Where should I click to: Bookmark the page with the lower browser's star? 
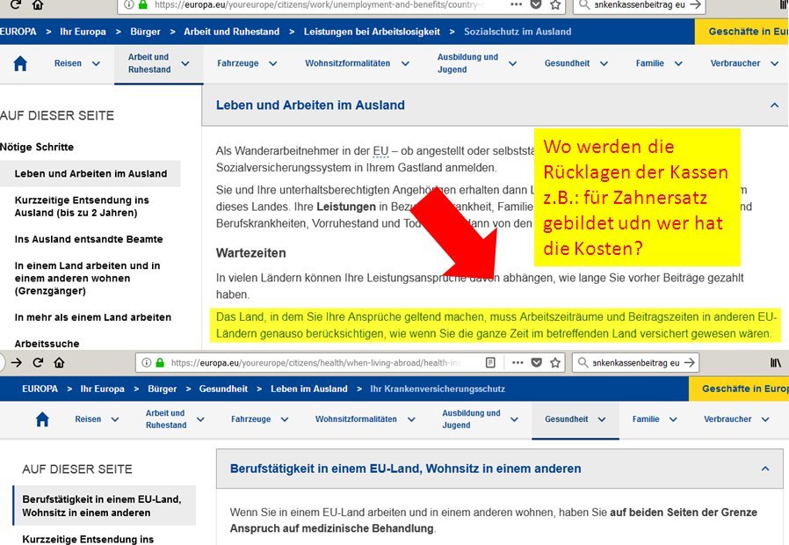coord(555,362)
